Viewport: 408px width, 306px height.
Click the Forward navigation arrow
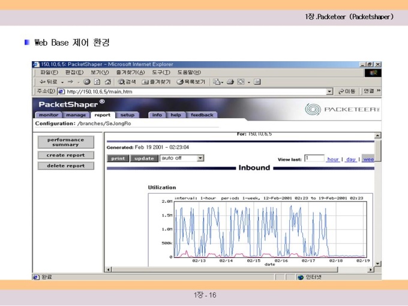[x=70, y=82]
